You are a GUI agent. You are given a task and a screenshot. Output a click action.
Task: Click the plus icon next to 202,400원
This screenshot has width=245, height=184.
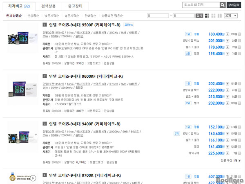coord(227,84)
